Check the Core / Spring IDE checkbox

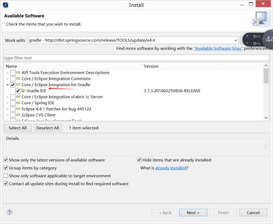(13, 103)
